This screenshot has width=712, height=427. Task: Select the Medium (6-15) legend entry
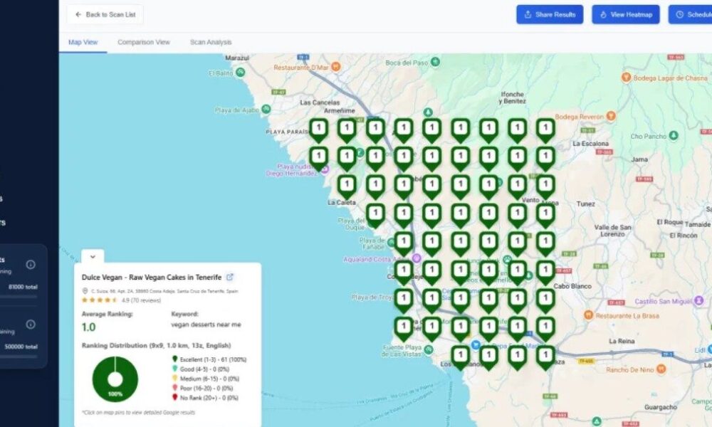[202, 379]
